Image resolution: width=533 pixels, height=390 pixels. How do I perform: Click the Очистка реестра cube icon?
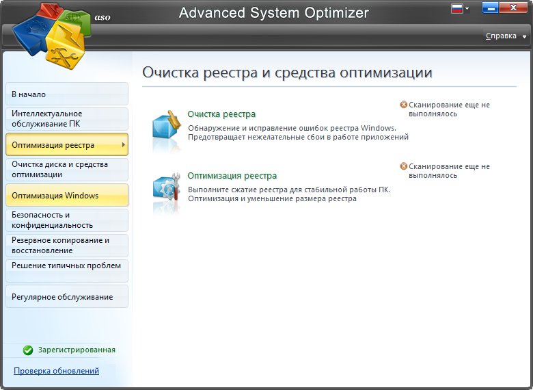point(166,126)
